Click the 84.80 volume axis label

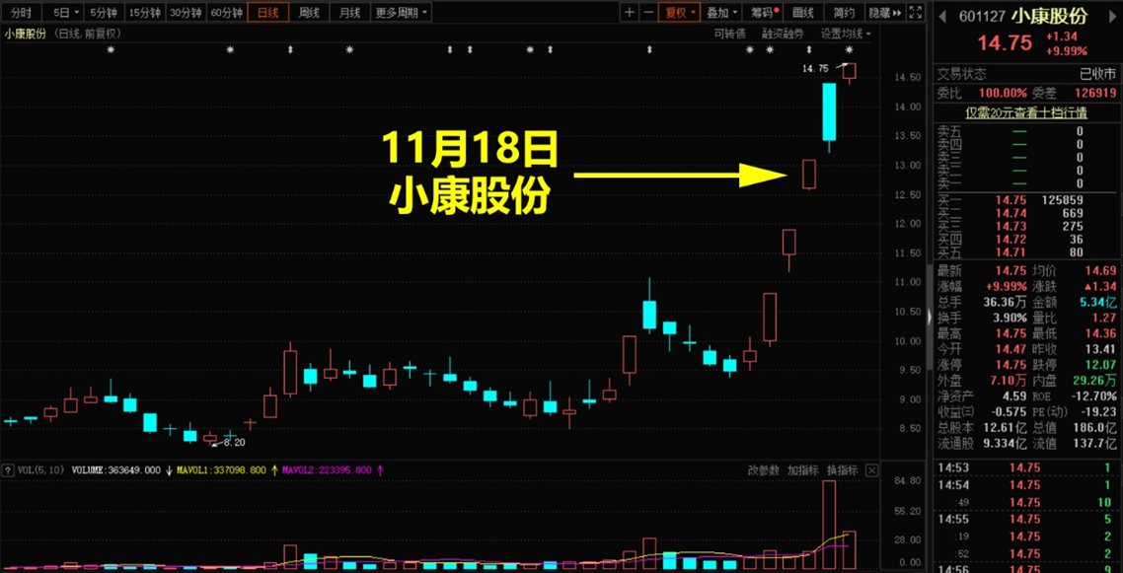(906, 481)
